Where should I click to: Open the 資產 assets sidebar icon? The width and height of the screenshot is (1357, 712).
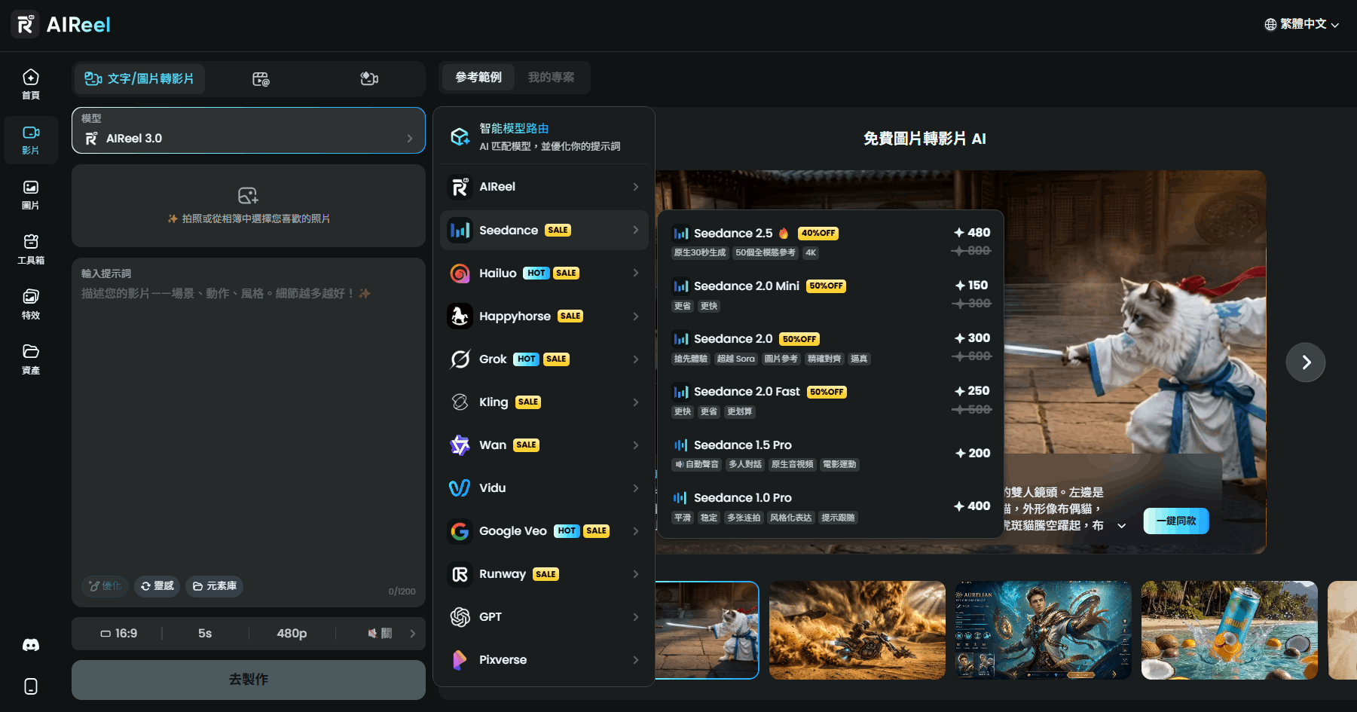pos(31,359)
